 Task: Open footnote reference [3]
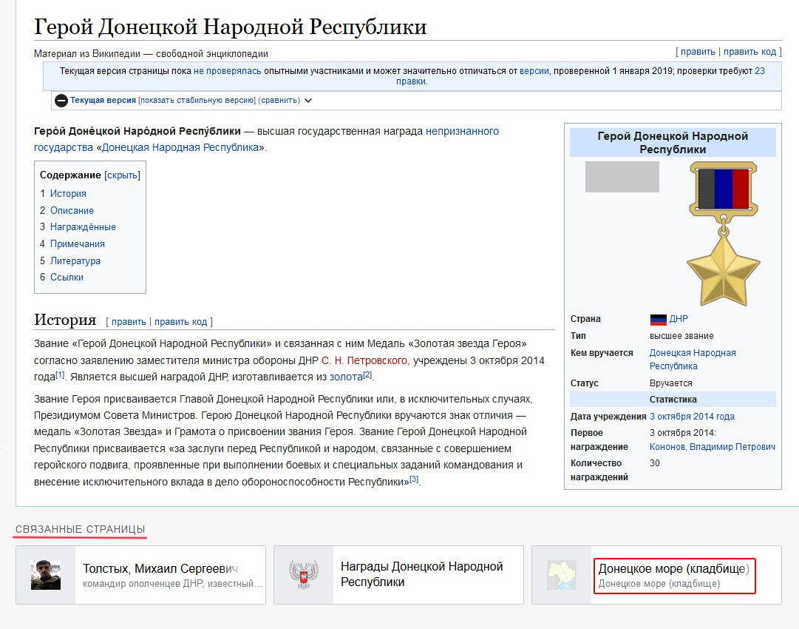[x=414, y=479]
